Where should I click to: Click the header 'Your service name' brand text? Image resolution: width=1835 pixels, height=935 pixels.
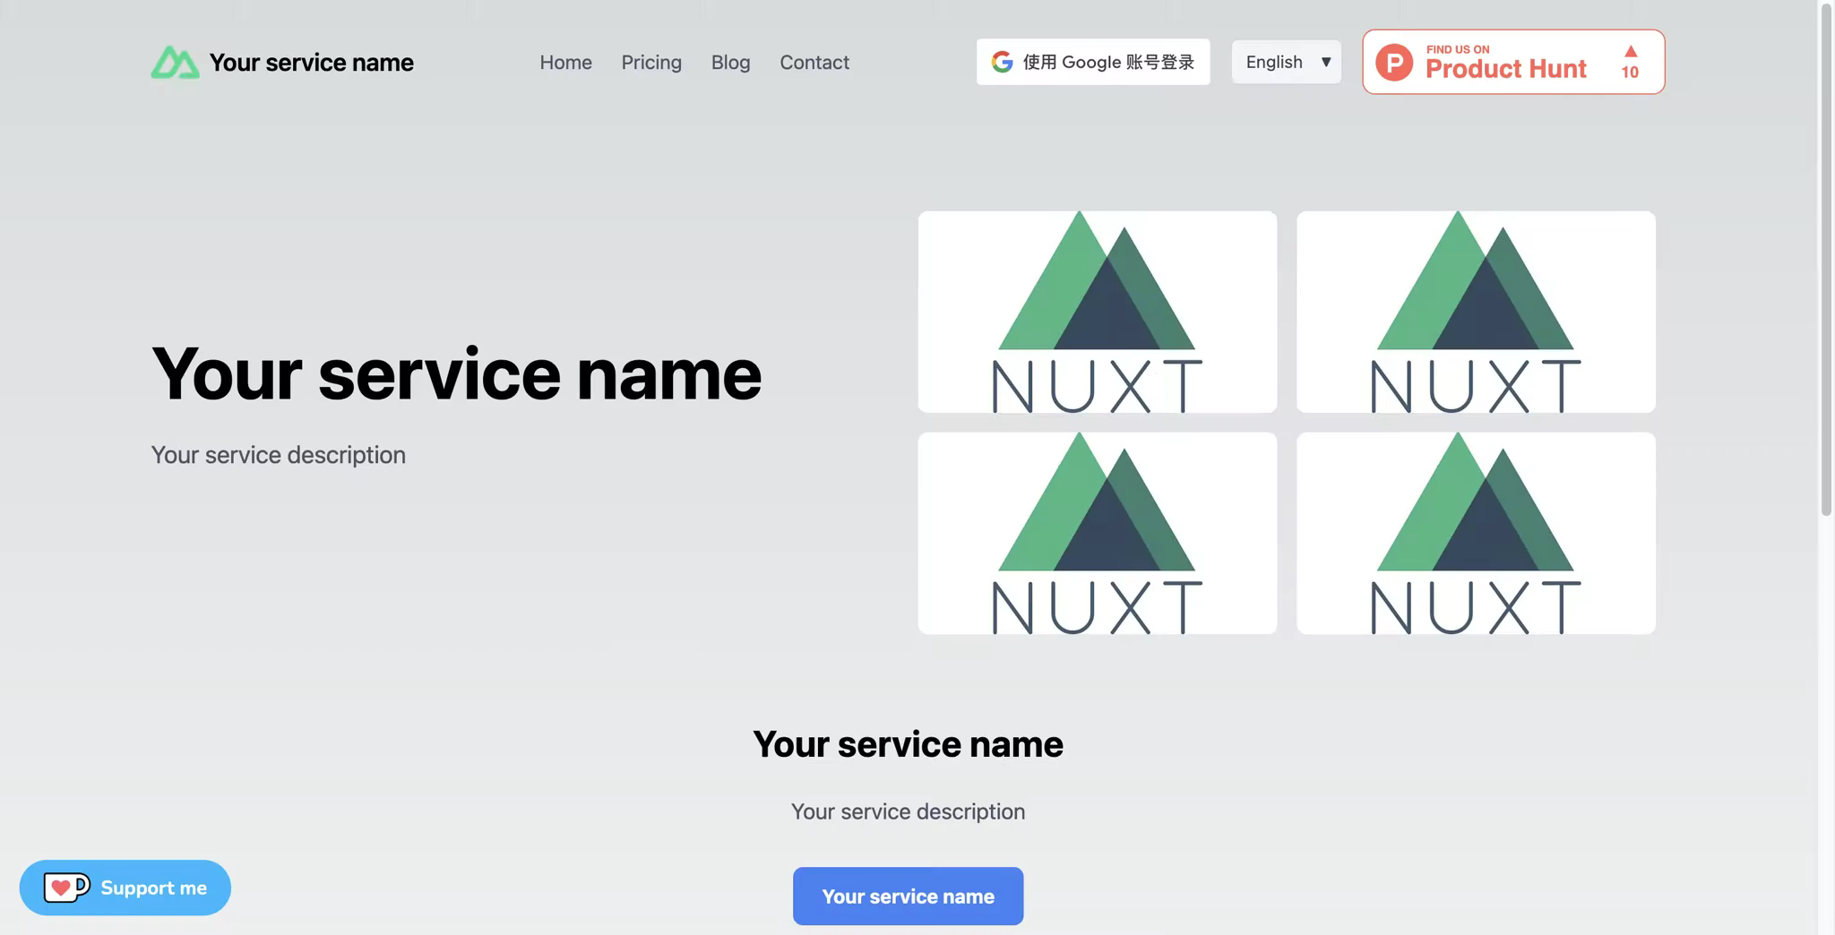coord(311,63)
